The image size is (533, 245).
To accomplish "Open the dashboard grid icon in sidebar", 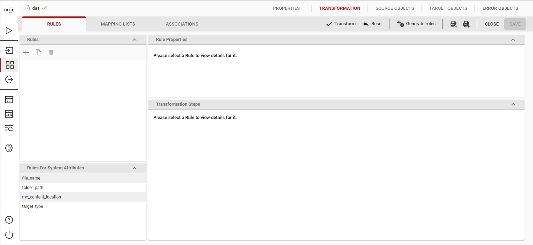I will point(9,65).
